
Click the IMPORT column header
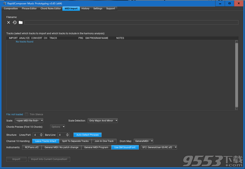coord(13,38)
